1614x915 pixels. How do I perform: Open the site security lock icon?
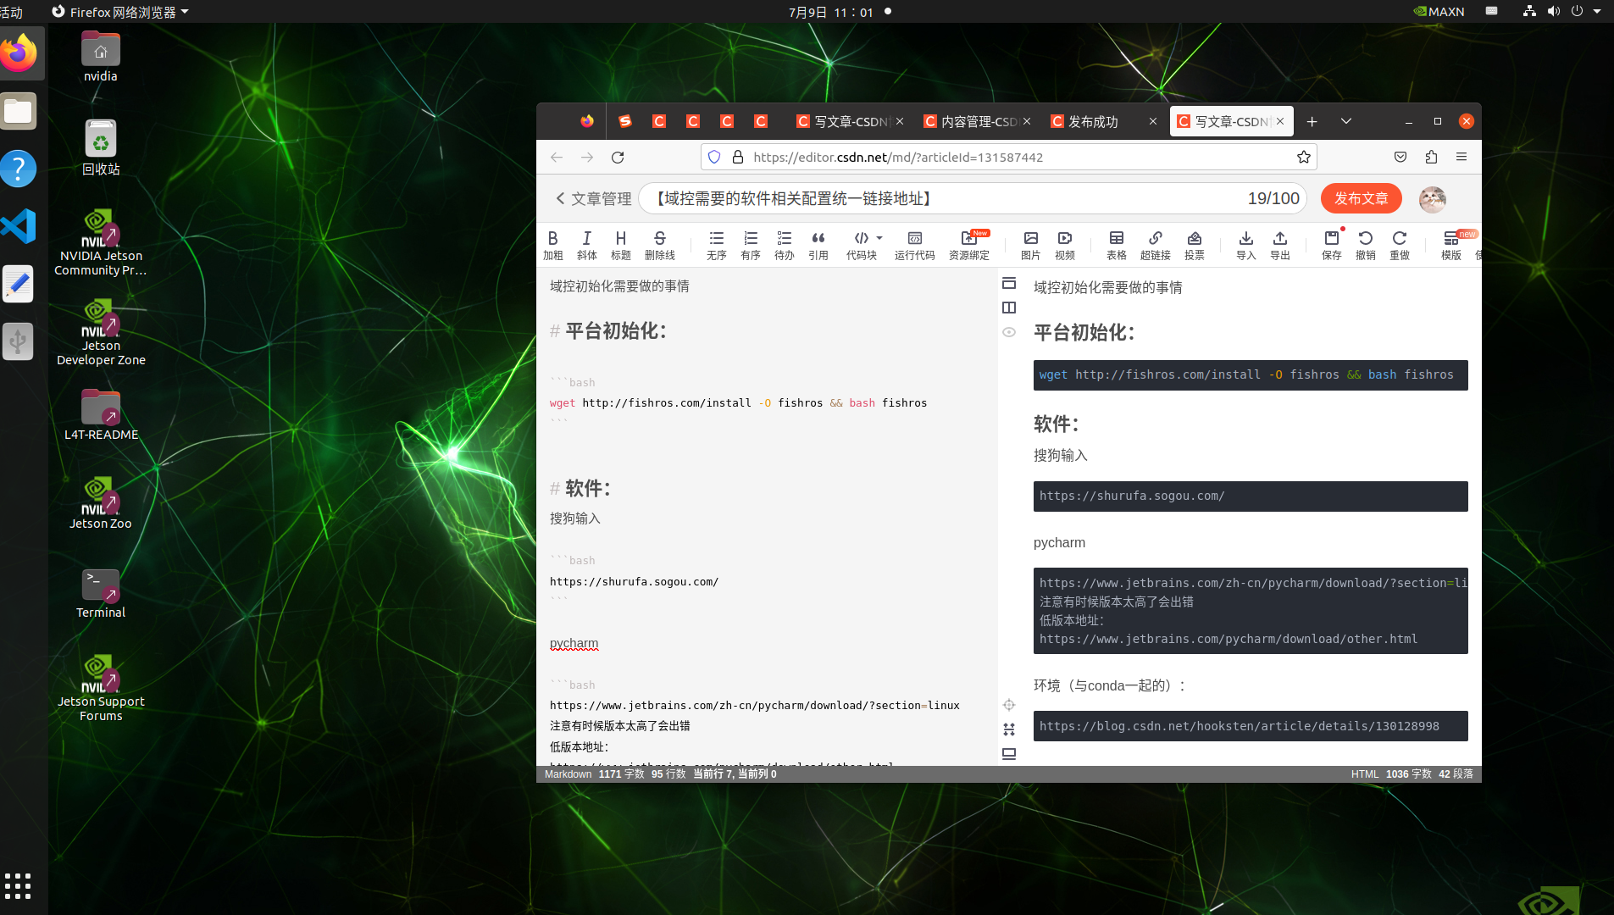point(738,157)
